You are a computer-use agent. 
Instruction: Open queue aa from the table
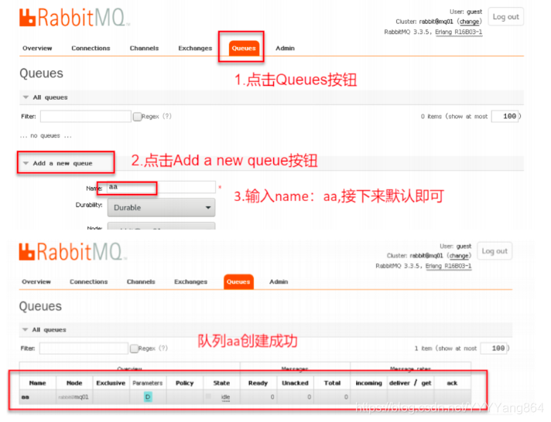point(26,397)
